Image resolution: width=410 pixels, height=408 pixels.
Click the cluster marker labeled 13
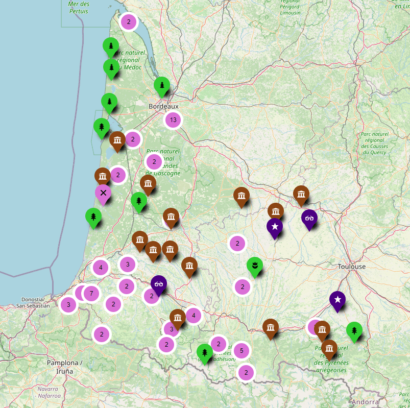pos(173,121)
